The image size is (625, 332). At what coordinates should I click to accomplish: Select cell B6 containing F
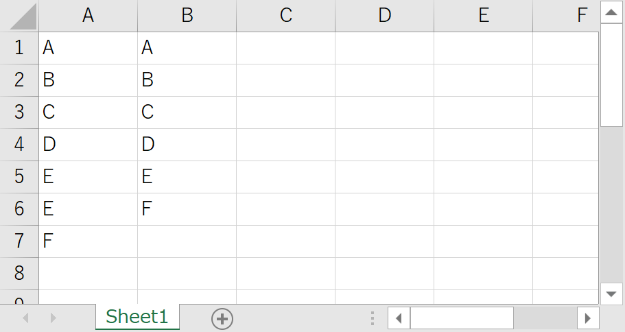[187, 209]
